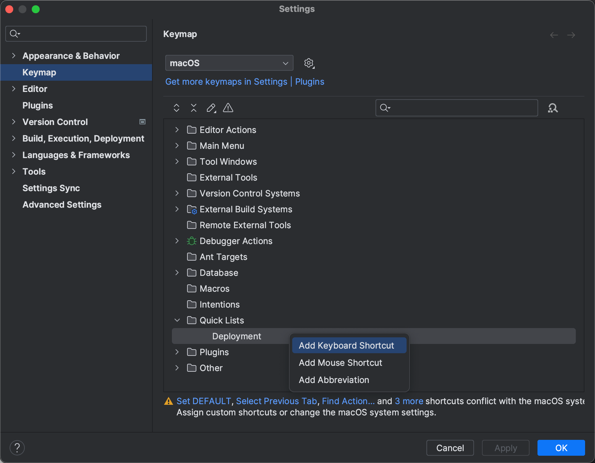This screenshot has height=463, width=595.
Task: Expand all nodes in the keymap tree
Action: [176, 108]
